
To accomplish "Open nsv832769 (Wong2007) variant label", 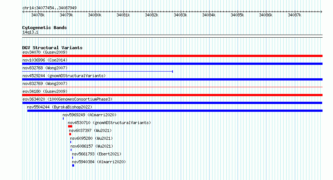I will pyautogui.click(x=45, y=83).
